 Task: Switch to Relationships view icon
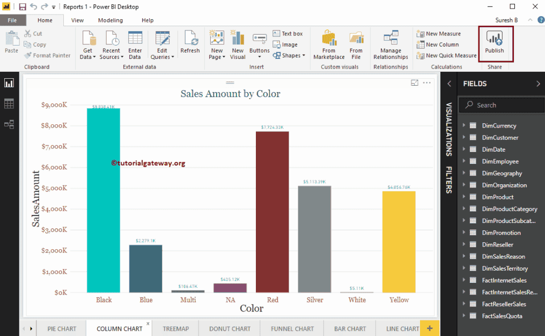click(9, 124)
